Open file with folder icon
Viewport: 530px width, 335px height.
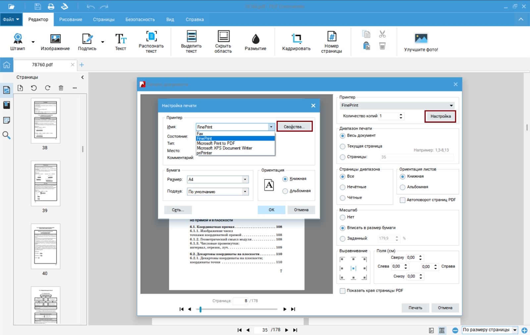tap(11, 6)
